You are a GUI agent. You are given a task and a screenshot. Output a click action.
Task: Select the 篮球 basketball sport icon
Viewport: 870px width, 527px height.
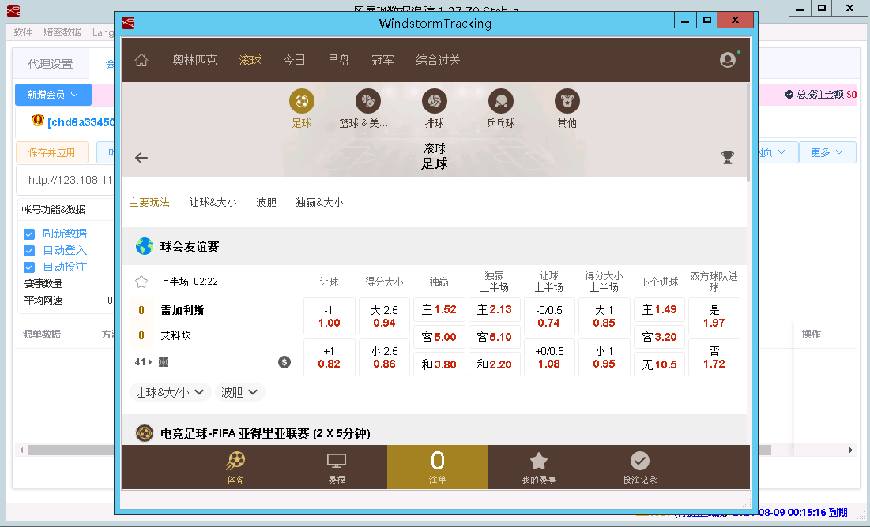tap(368, 101)
